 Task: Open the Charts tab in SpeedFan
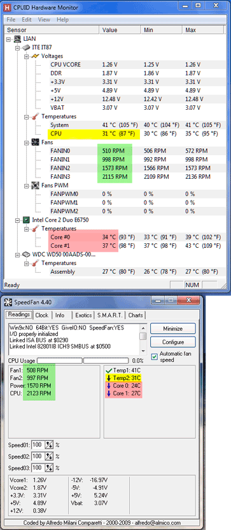point(136,315)
